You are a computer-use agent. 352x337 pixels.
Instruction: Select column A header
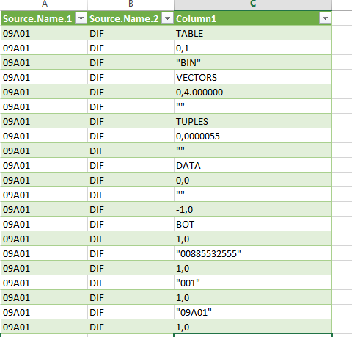click(45, 4)
